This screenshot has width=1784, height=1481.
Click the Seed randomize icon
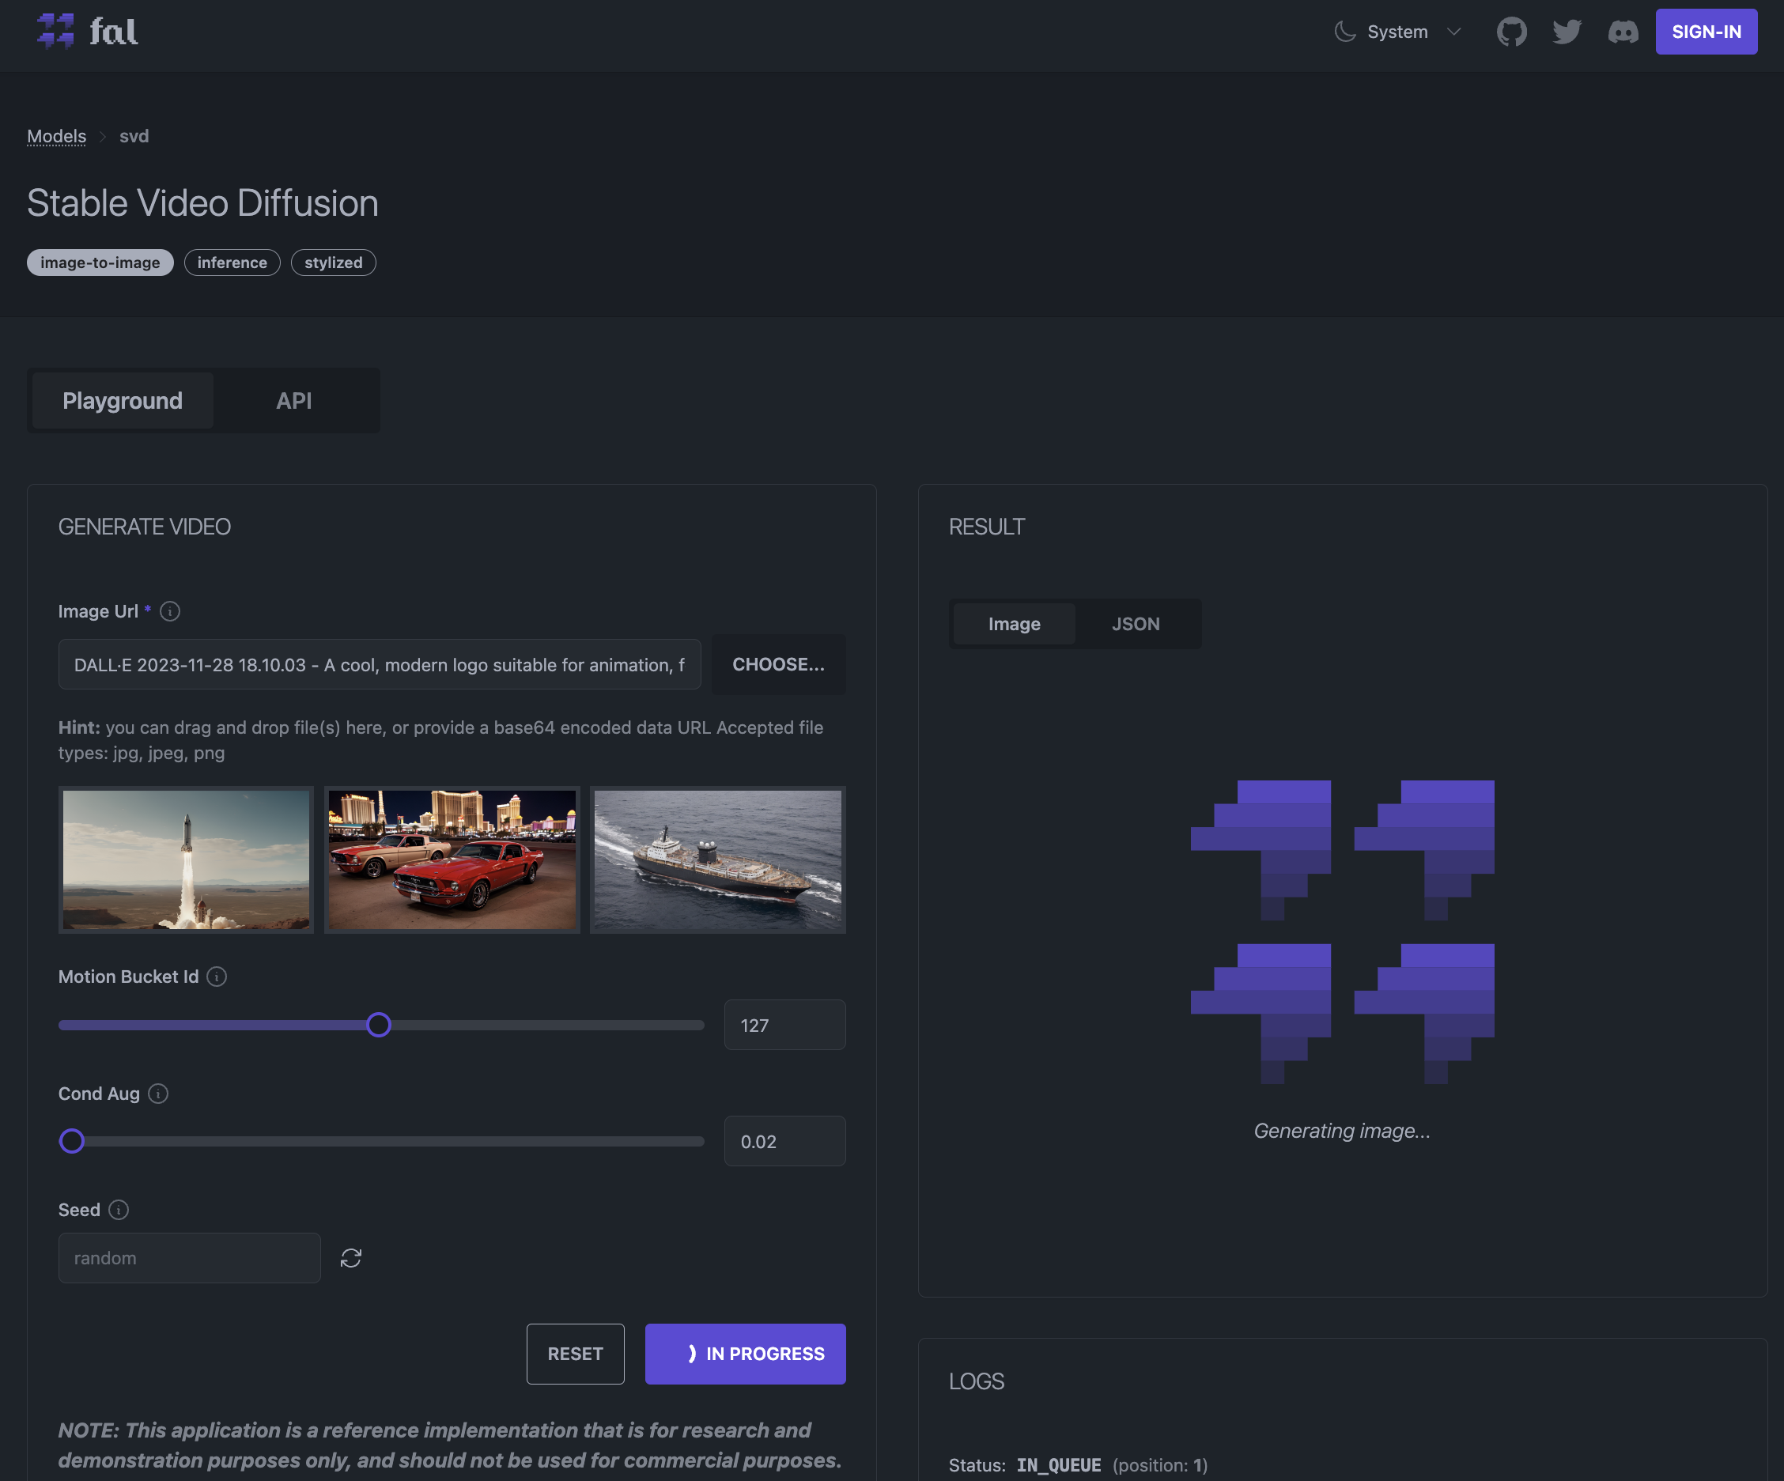350,1257
